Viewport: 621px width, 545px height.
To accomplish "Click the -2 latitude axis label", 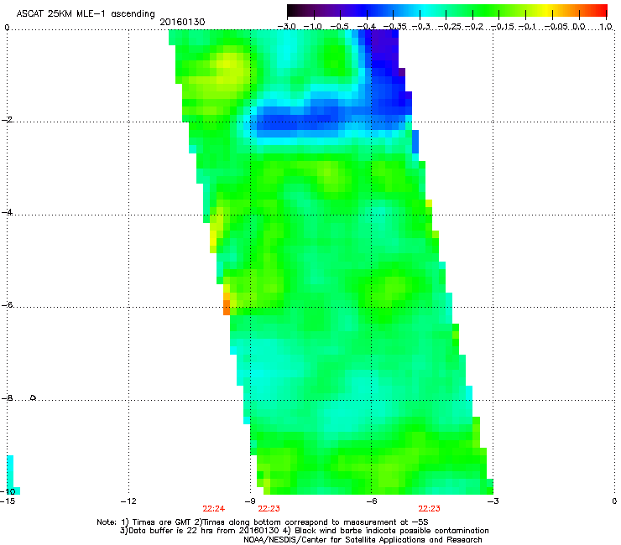I will coord(8,120).
